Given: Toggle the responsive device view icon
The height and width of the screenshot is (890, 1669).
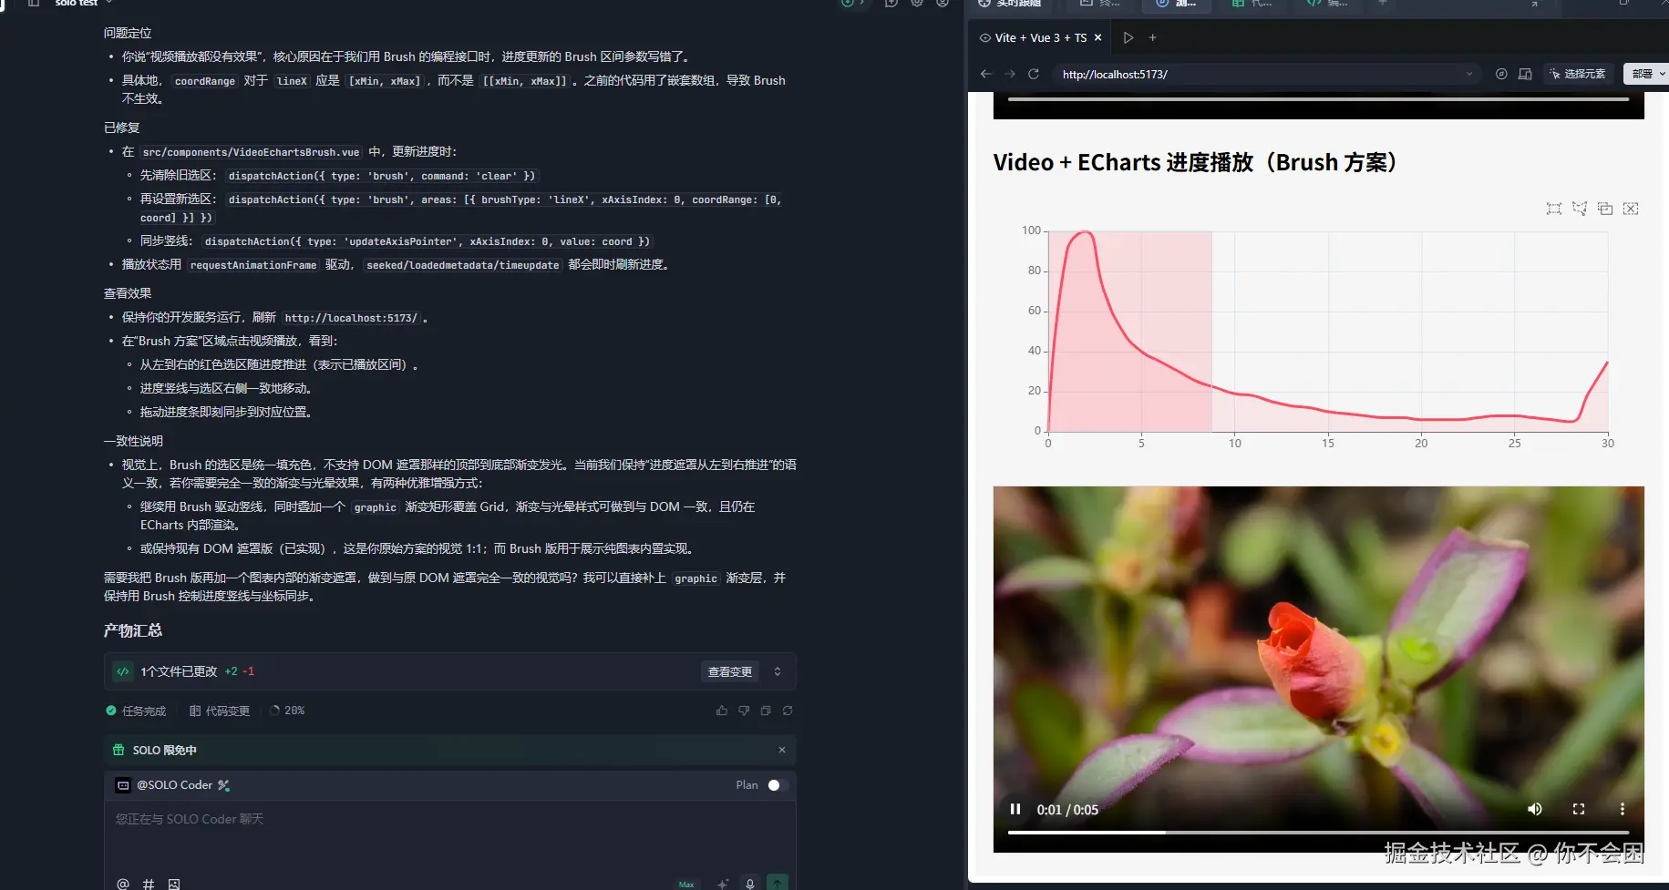Looking at the screenshot, I should click(1525, 74).
